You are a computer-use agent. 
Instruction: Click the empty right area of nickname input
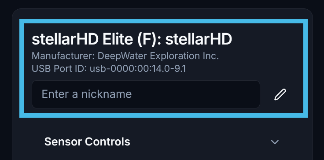tap(196, 94)
